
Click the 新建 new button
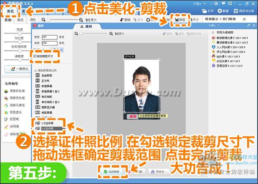tap(223, 11)
